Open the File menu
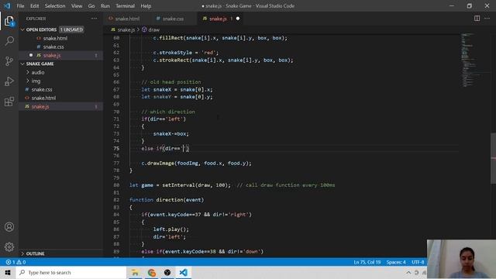This screenshot has height=279, width=496. (20, 5)
